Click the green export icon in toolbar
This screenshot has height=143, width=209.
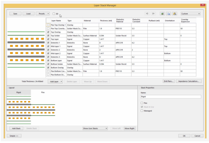(x=162, y=13)
